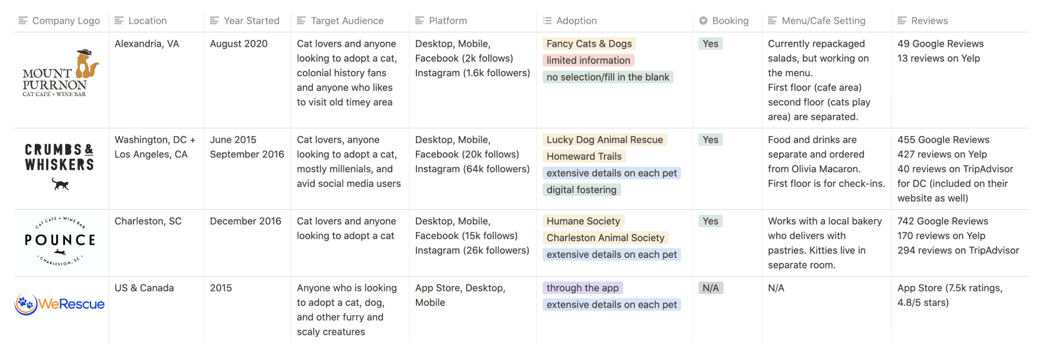Click the purple through the app tag
The height and width of the screenshot is (354, 1044).
pyautogui.click(x=583, y=288)
